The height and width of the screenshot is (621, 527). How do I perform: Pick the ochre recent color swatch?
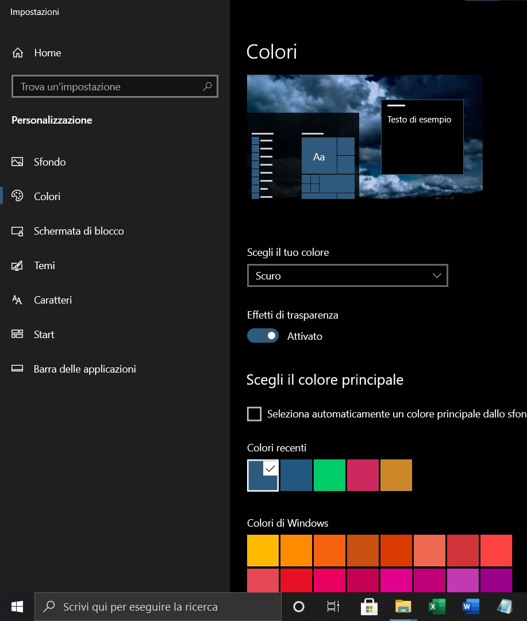coord(396,476)
